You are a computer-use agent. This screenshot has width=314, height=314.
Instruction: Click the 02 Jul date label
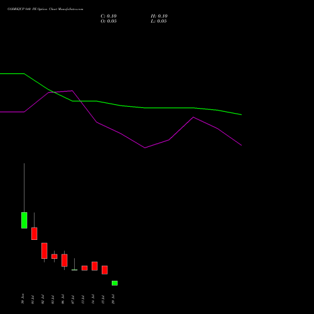click(43, 300)
